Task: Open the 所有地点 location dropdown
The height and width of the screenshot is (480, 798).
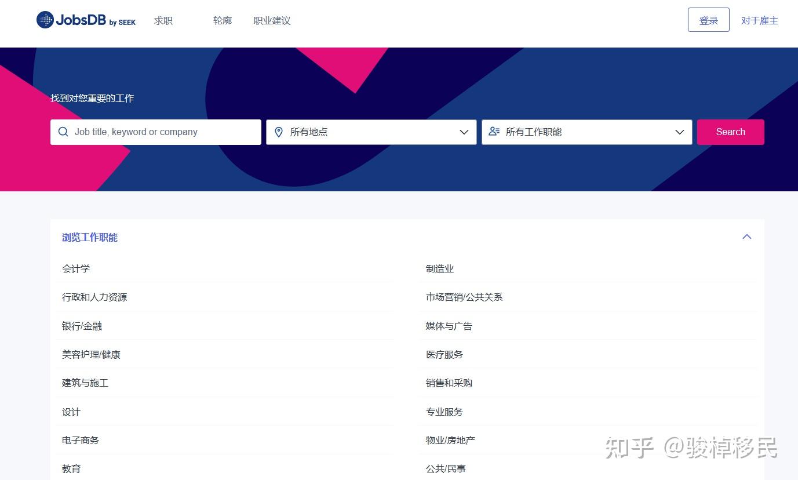Action: tap(371, 132)
